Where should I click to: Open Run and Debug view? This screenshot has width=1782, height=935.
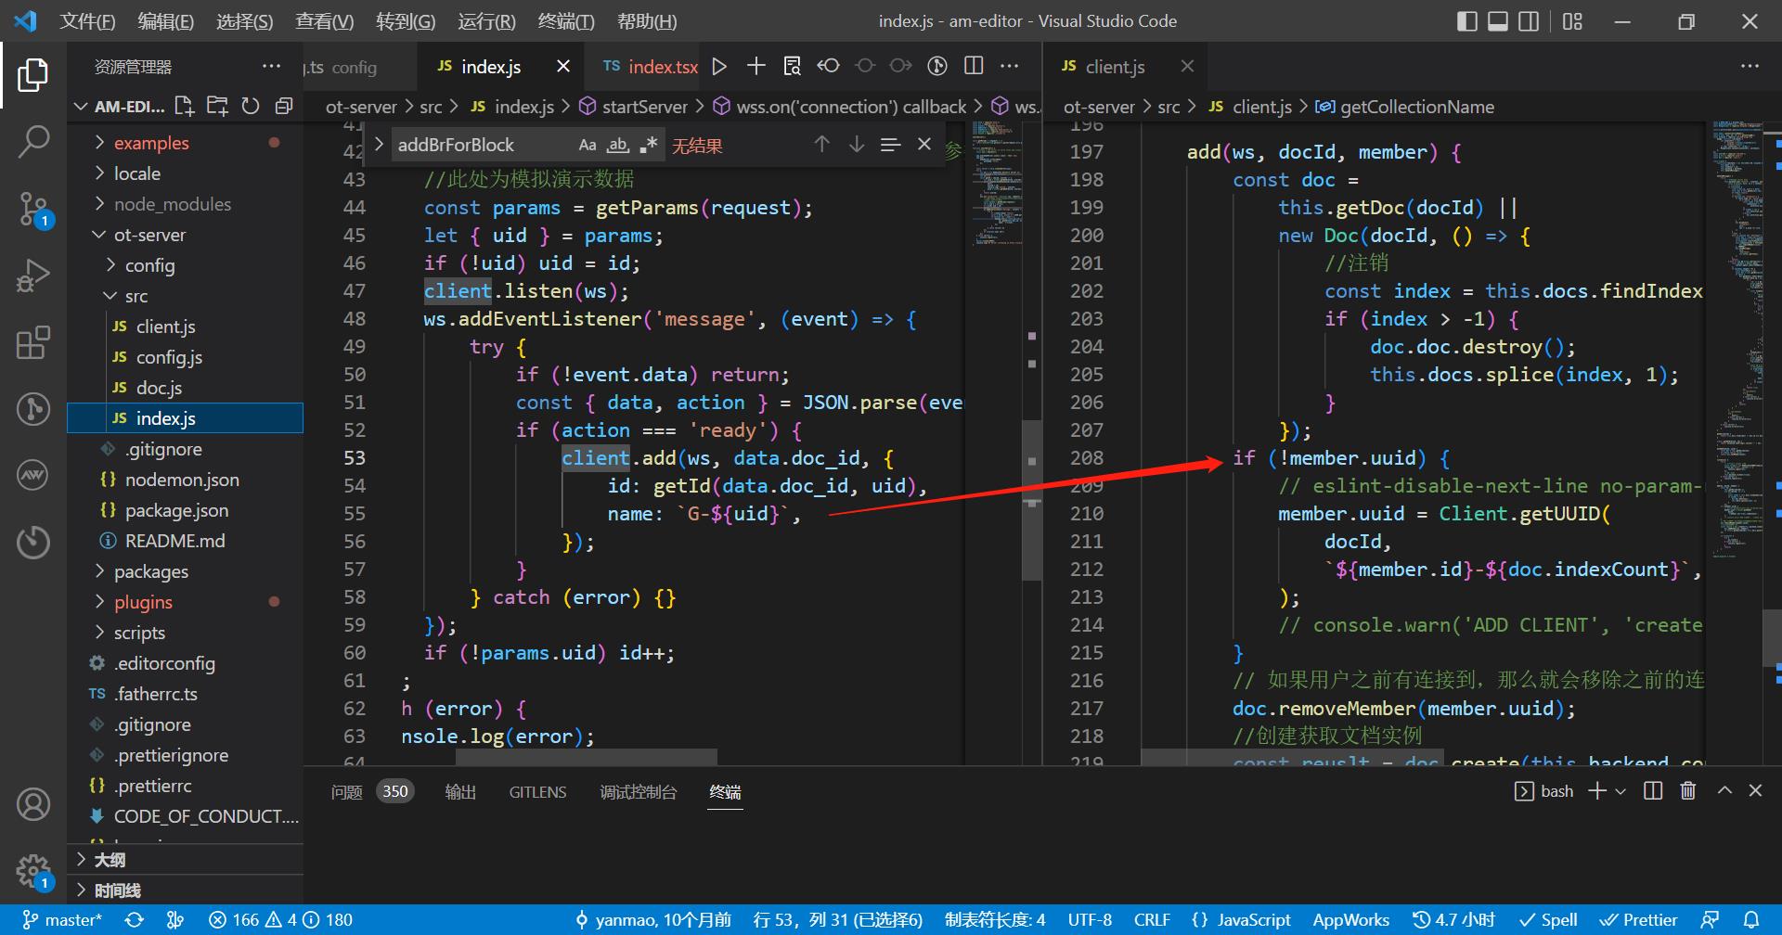pos(33,275)
